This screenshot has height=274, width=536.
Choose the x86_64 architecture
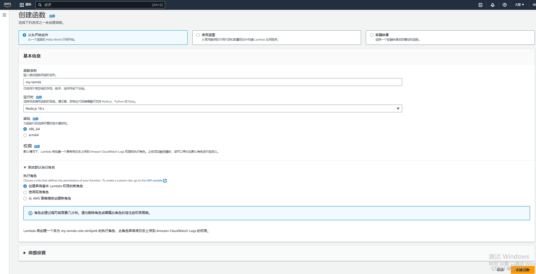tap(25, 129)
